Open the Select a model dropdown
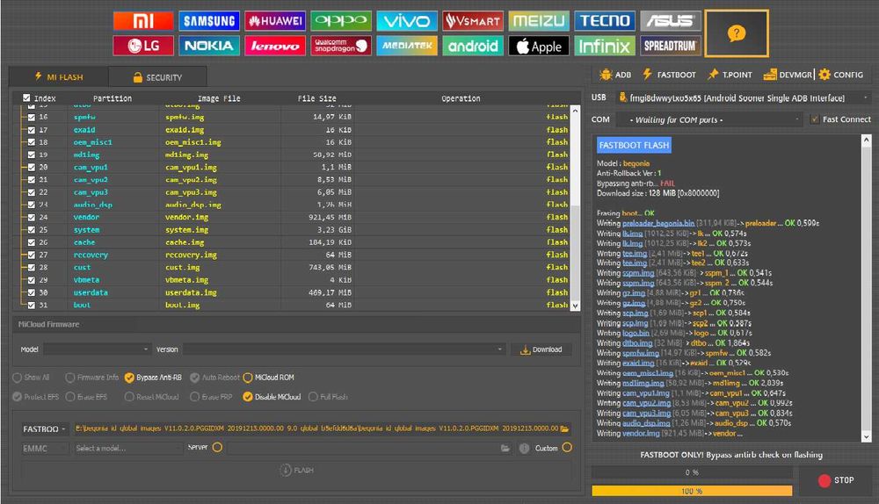 (128, 448)
